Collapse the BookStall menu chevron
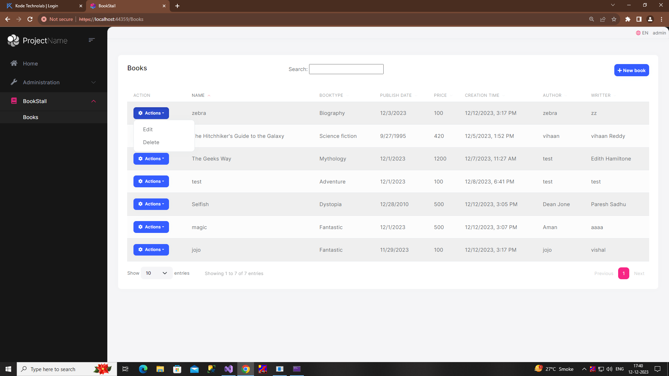 (93, 101)
